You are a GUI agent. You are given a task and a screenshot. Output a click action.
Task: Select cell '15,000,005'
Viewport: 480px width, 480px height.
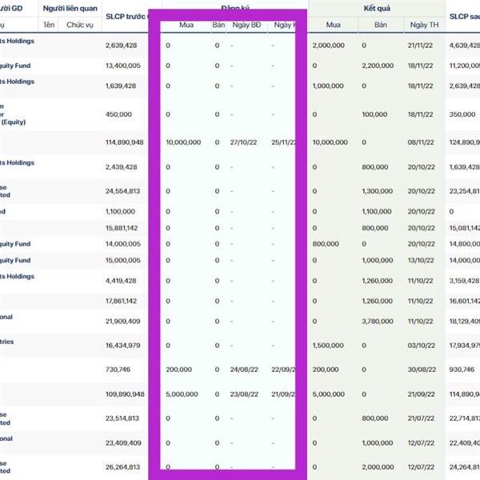click(x=122, y=261)
